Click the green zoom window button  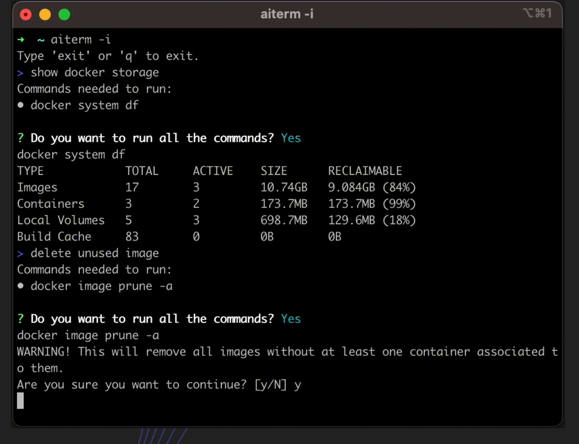64,14
